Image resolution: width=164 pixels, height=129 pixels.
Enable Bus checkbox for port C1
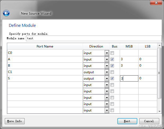tap(112, 72)
